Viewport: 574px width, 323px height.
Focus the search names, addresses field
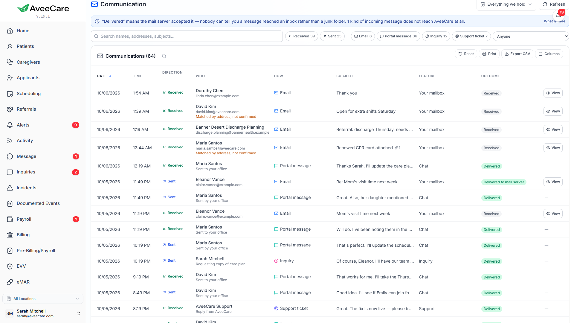[187, 36]
